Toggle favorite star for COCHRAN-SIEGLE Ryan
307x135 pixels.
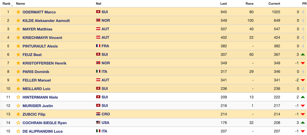tap(18, 123)
